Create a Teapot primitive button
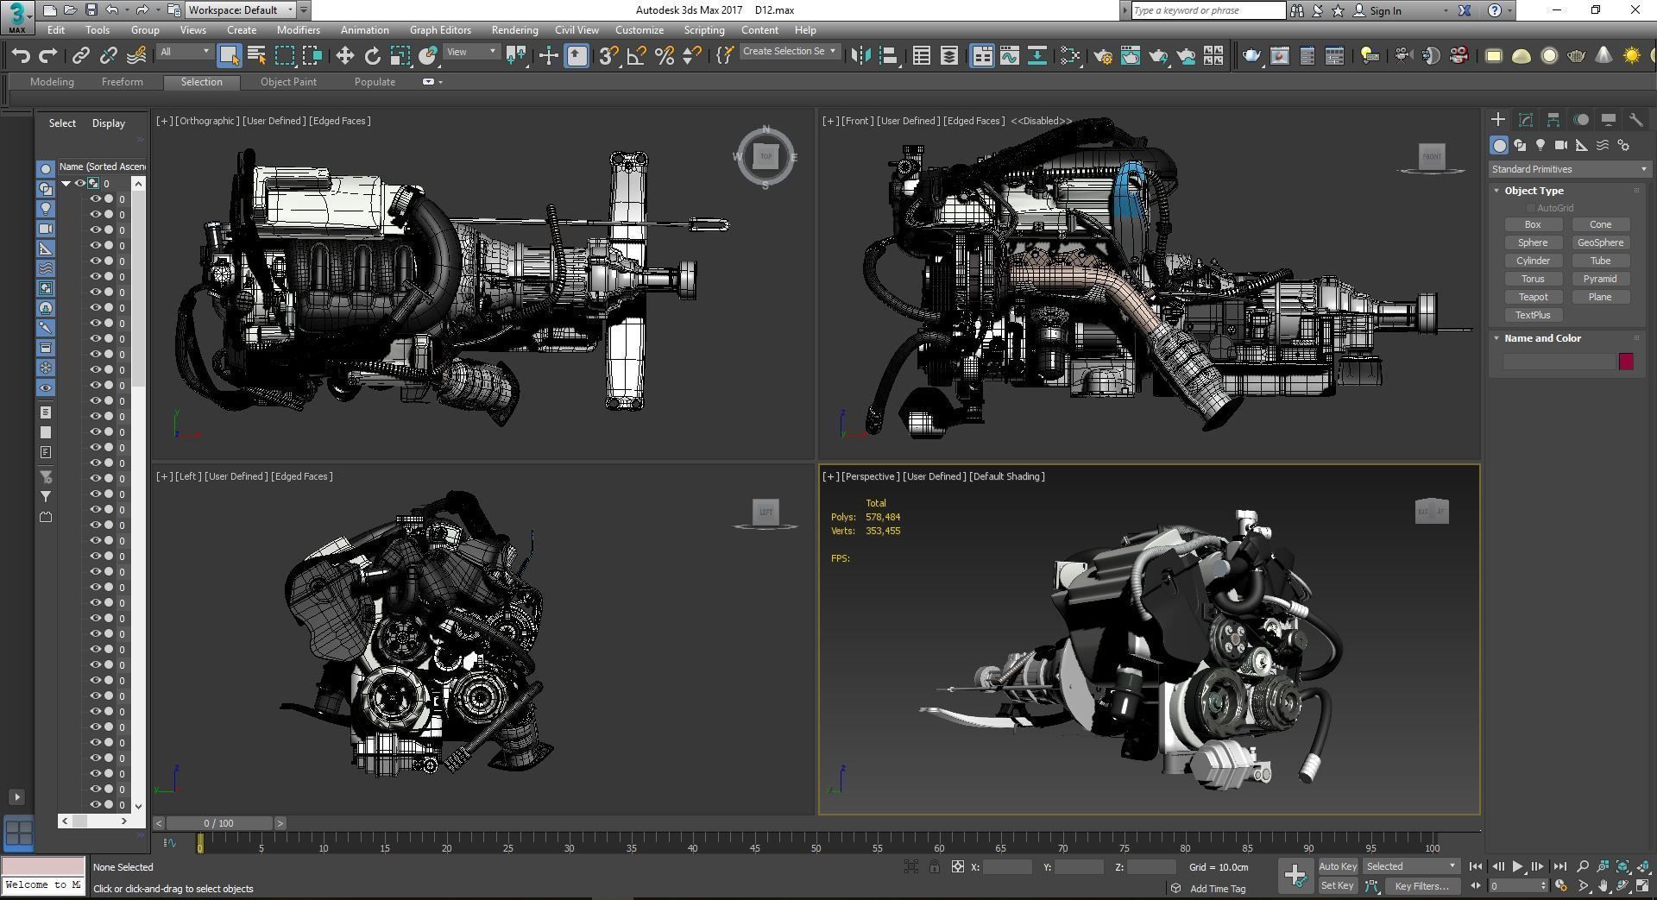This screenshot has height=900, width=1657. (x=1533, y=297)
